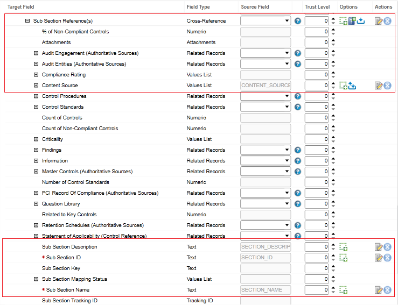Click download-tray icon on Sub Section Reference(s) row
This screenshot has width=398, height=305.
[x=361, y=21]
